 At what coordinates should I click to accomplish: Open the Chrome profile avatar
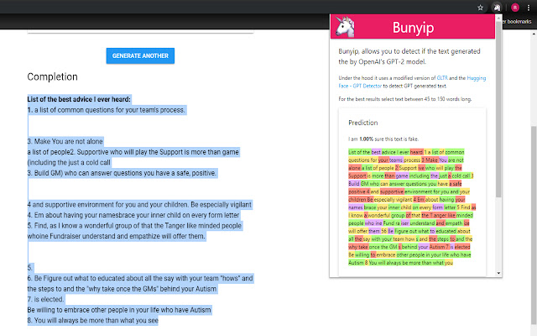tap(514, 8)
